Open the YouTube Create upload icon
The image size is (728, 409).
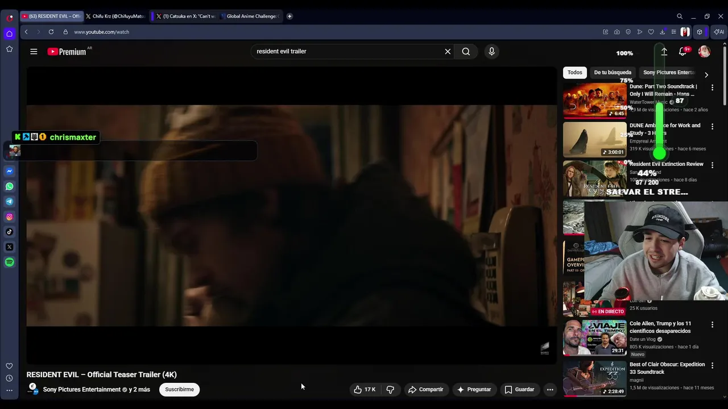pos(664,52)
